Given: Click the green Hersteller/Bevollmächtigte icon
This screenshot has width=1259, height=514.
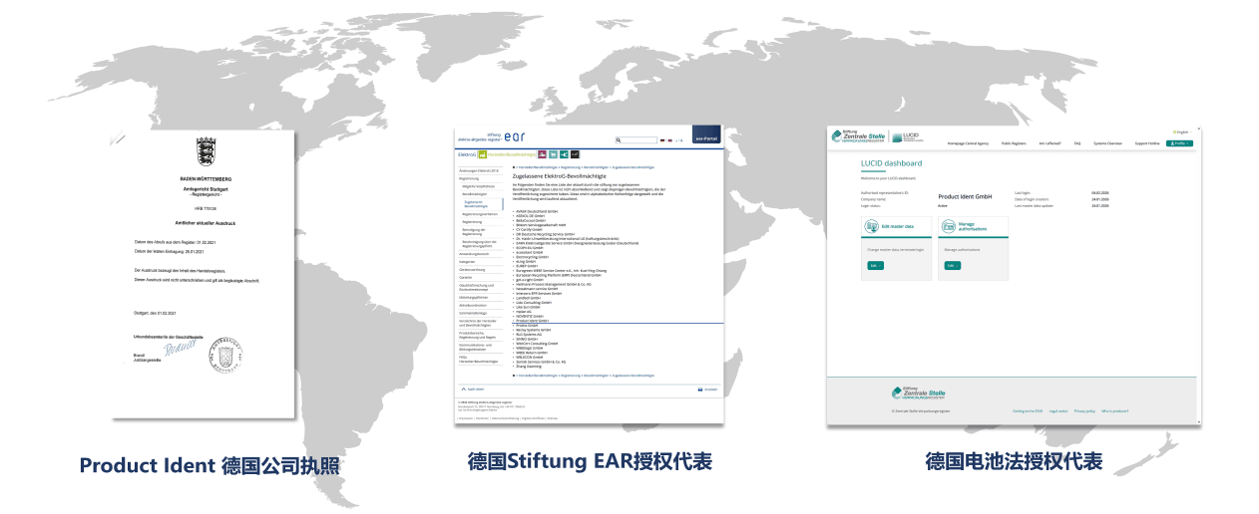Looking at the screenshot, I should pos(483,154).
